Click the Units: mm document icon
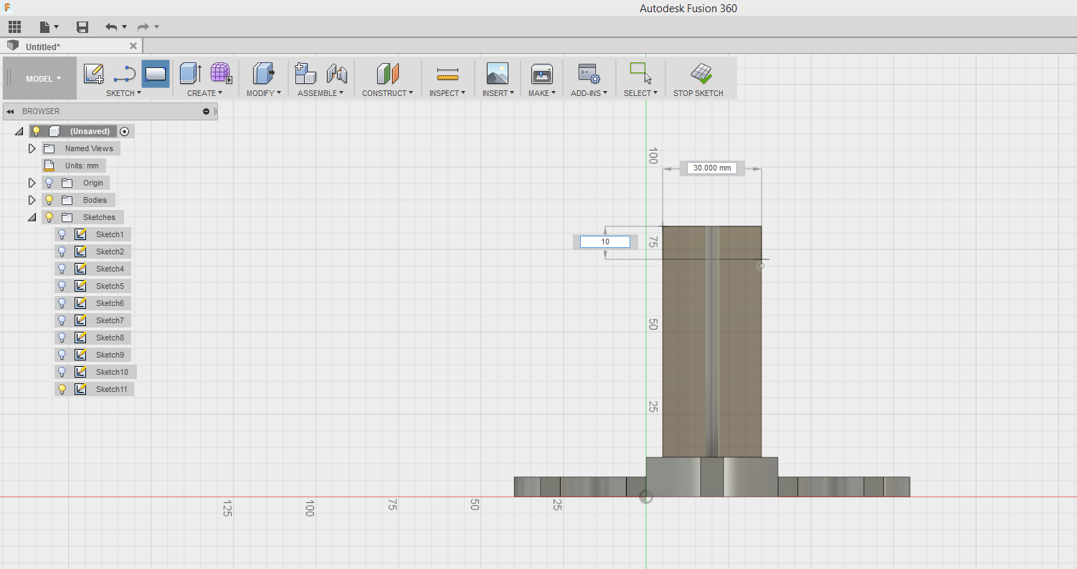The image size is (1077, 569). [49, 166]
